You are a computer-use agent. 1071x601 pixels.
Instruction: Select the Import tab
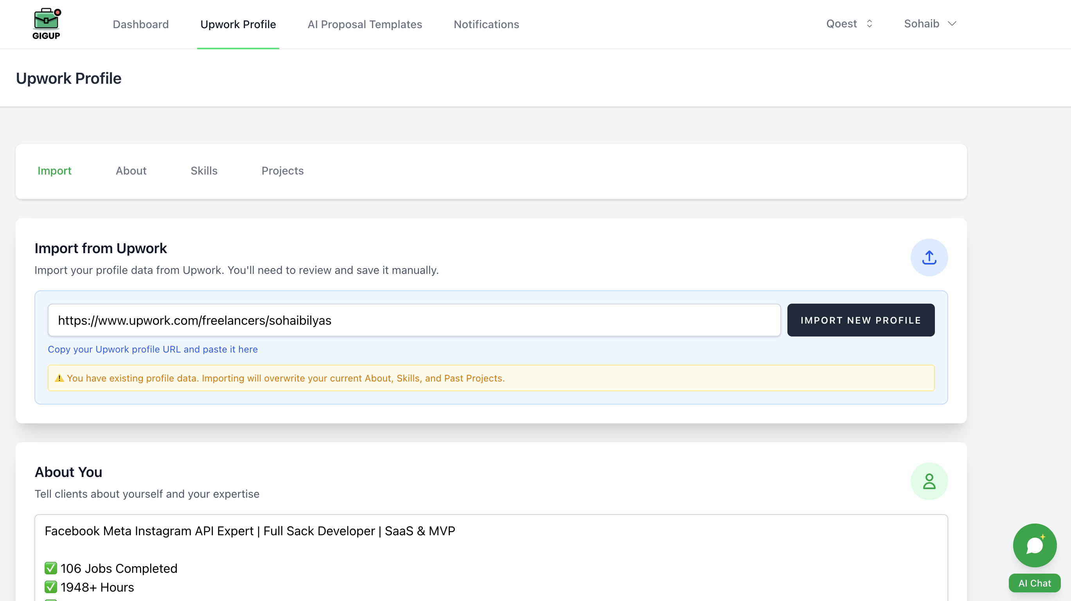pos(54,171)
